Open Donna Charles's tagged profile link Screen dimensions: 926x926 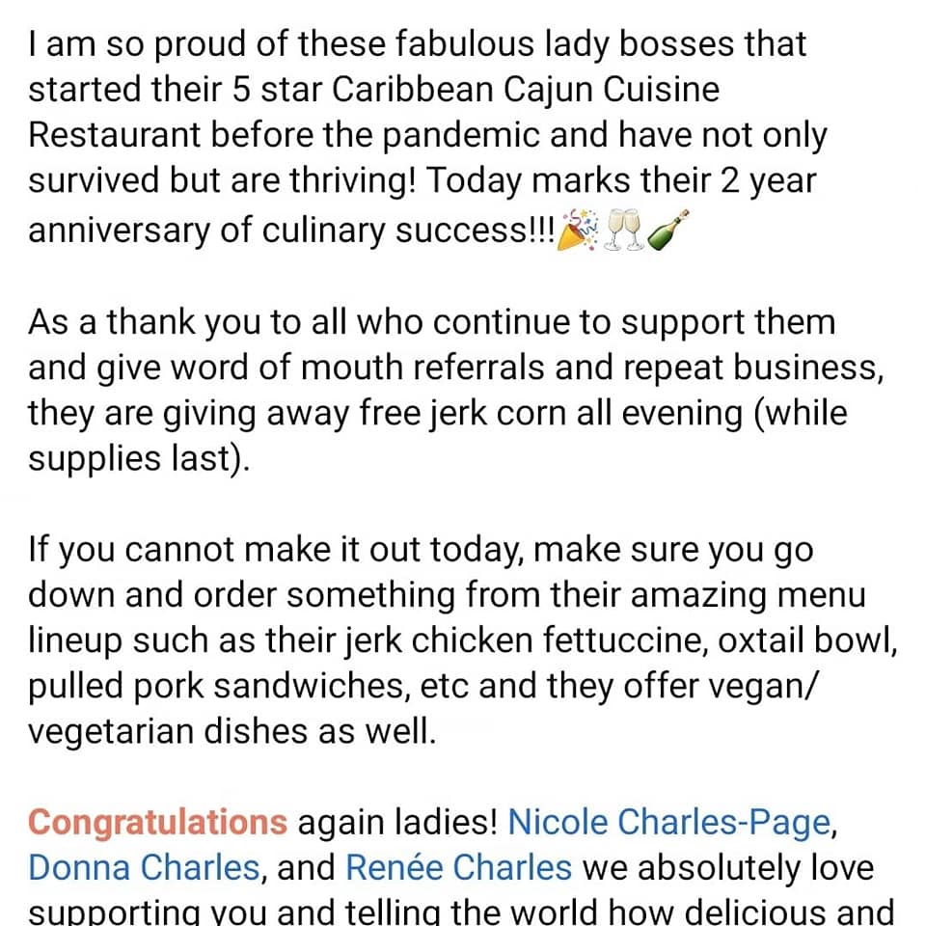[144, 869]
